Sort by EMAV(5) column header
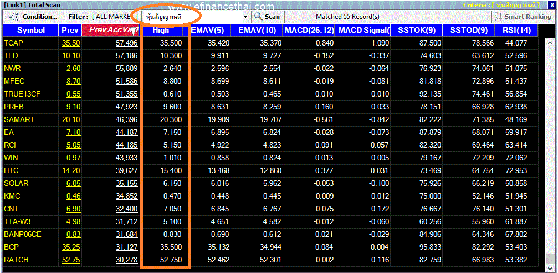This screenshot has height=273, width=558. pyautogui.click(x=207, y=31)
